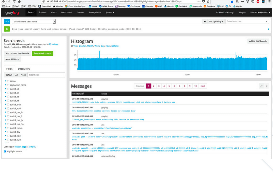Click the Timestamp sort icon

click(x=83, y=94)
